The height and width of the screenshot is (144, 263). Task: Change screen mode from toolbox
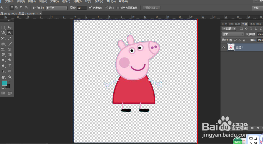click(10, 93)
